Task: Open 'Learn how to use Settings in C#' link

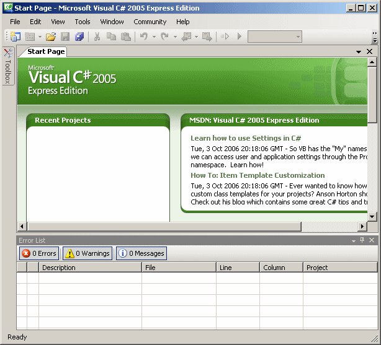Action: (x=246, y=138)
